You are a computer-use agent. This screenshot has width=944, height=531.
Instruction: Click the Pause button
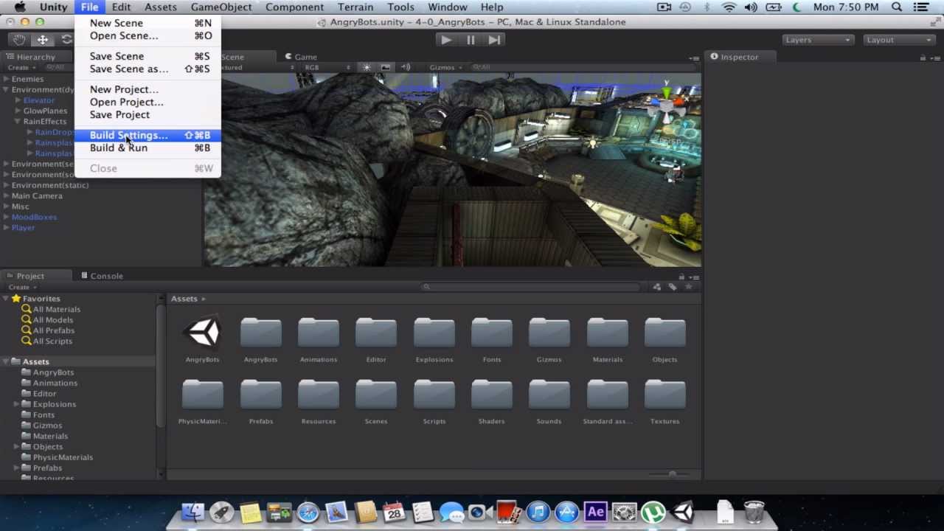pyautogui.click(x=471, y=40)
